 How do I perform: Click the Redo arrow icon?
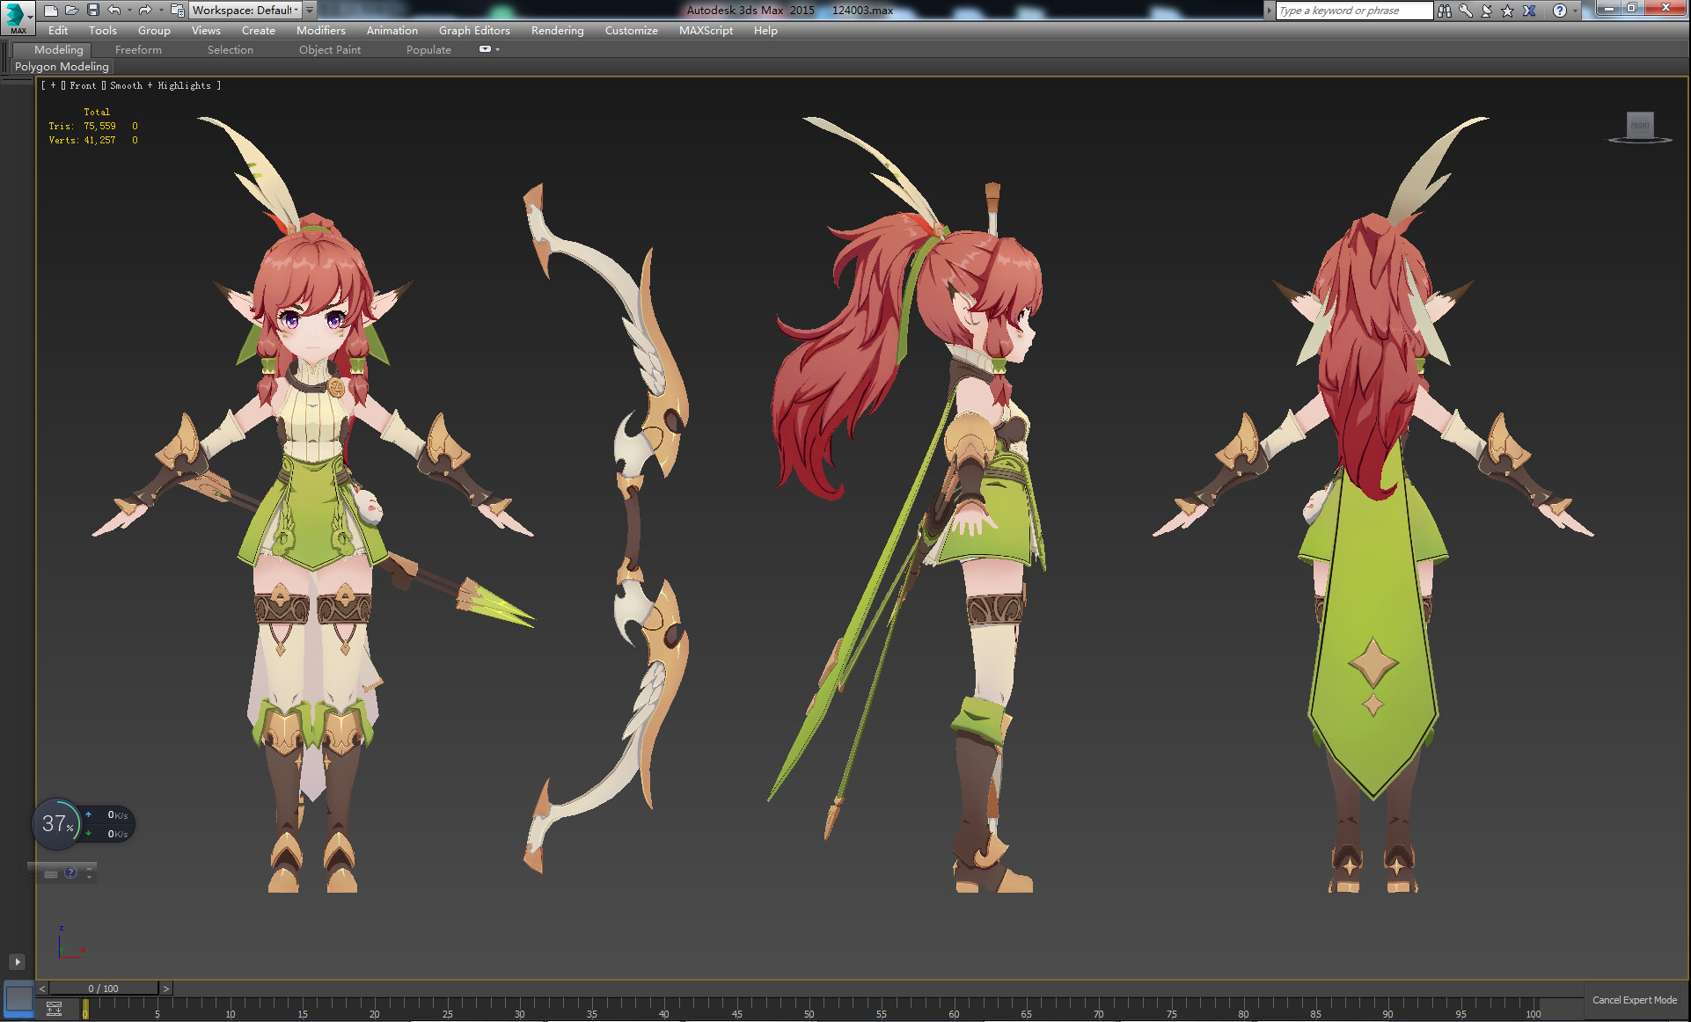[145, 11]
